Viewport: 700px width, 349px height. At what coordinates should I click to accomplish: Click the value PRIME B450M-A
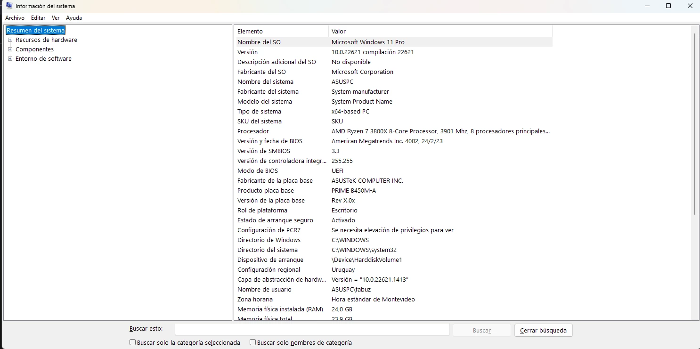354,190
